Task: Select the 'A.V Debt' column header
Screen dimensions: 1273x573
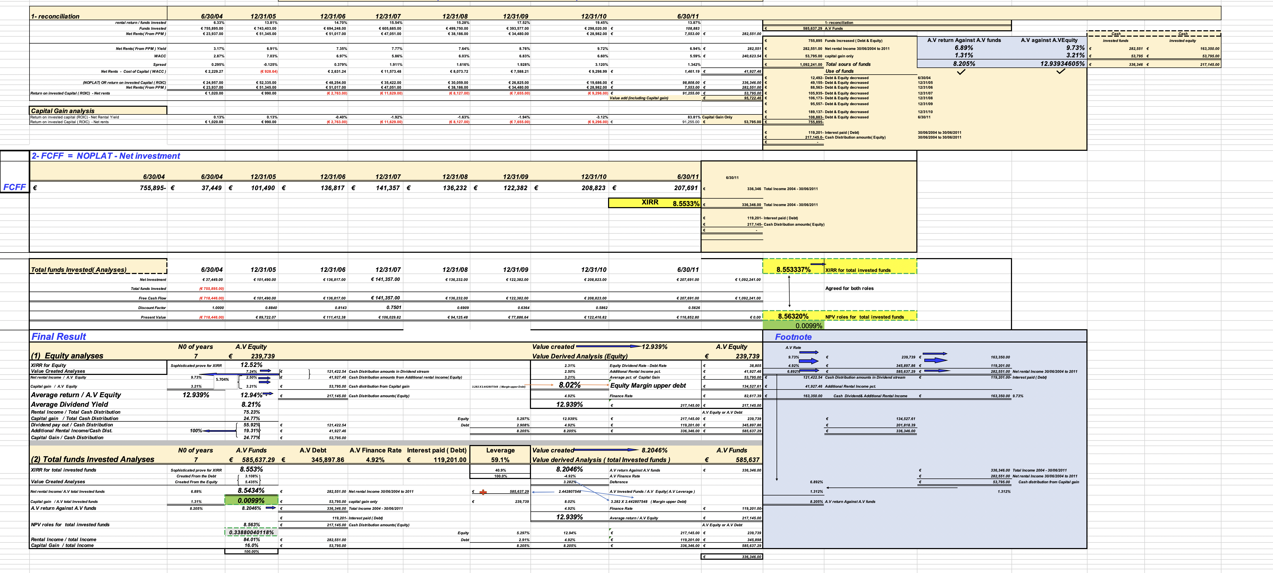Action: [x=313, y=450]
